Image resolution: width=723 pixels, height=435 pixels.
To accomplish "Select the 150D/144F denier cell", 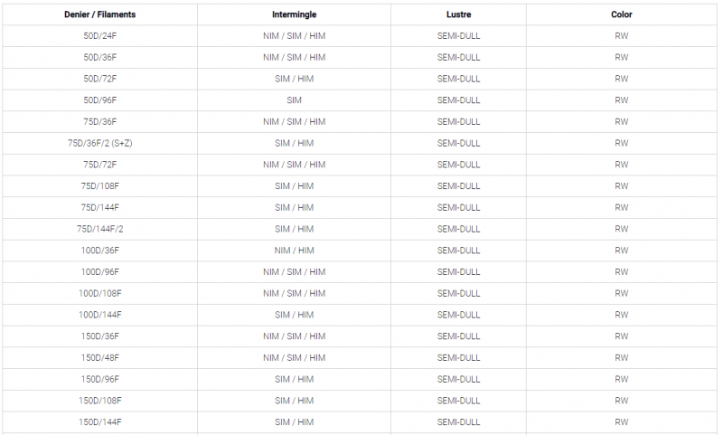I will [x=99, y=422].
